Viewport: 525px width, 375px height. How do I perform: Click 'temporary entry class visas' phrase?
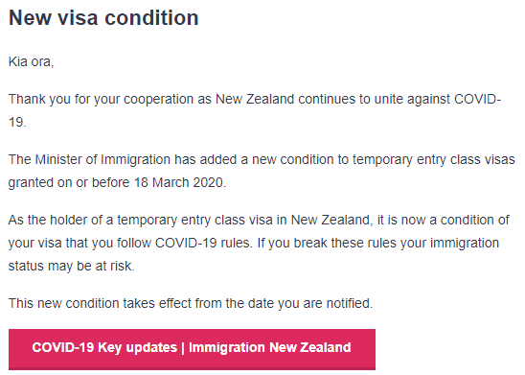point(434,160)
